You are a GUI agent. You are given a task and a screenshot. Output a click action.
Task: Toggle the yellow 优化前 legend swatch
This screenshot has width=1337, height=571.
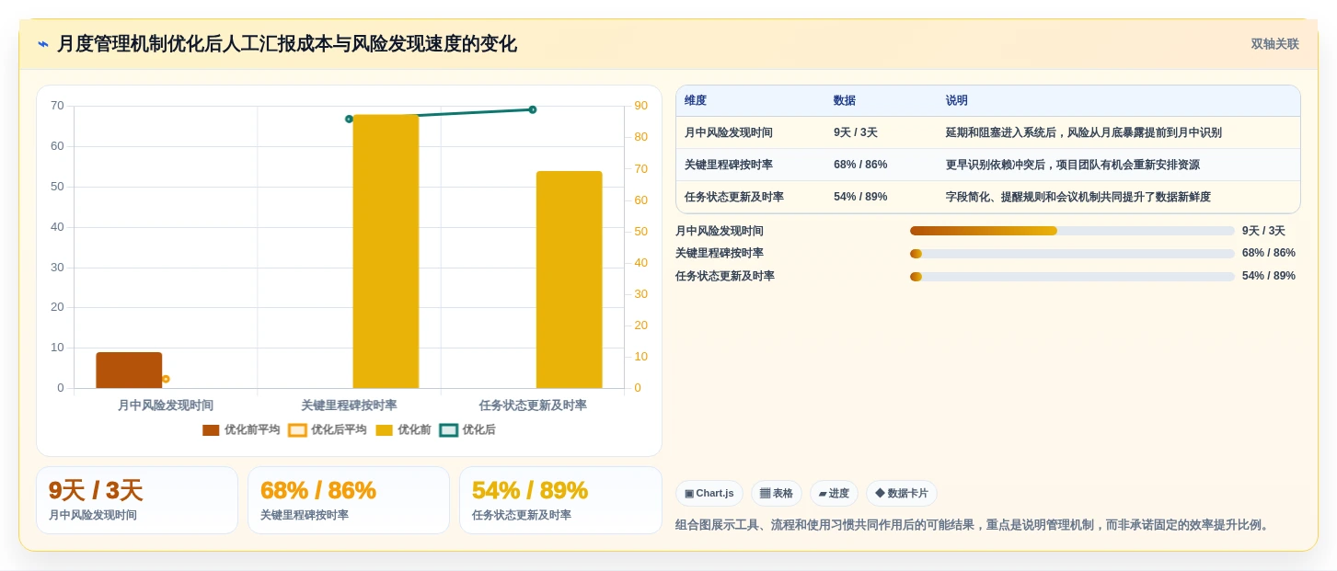384,430
